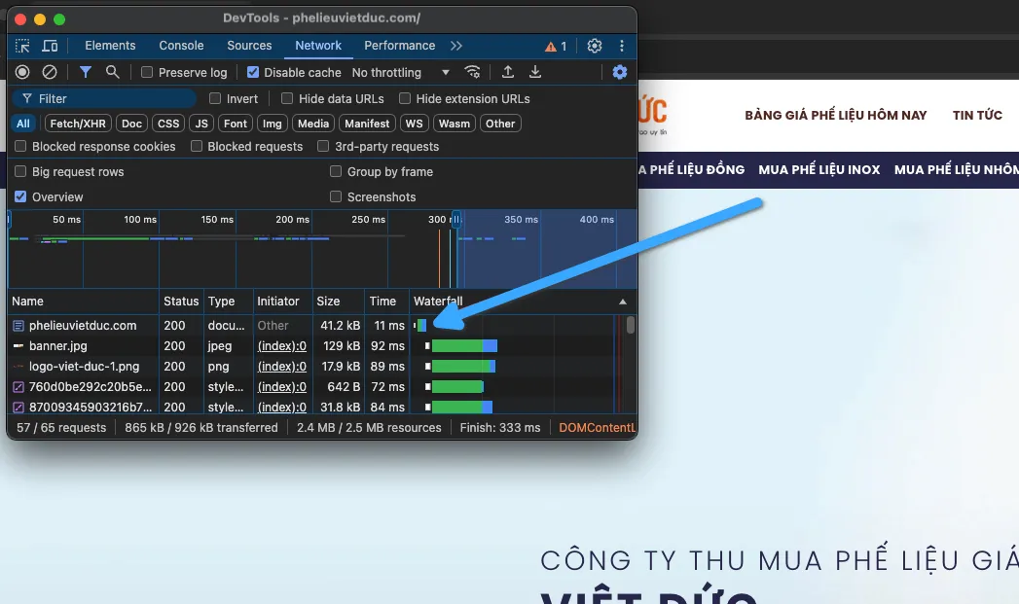1019x604 pixels.
Task: Activate the inspect element picker icon
Action: [22, 46]
